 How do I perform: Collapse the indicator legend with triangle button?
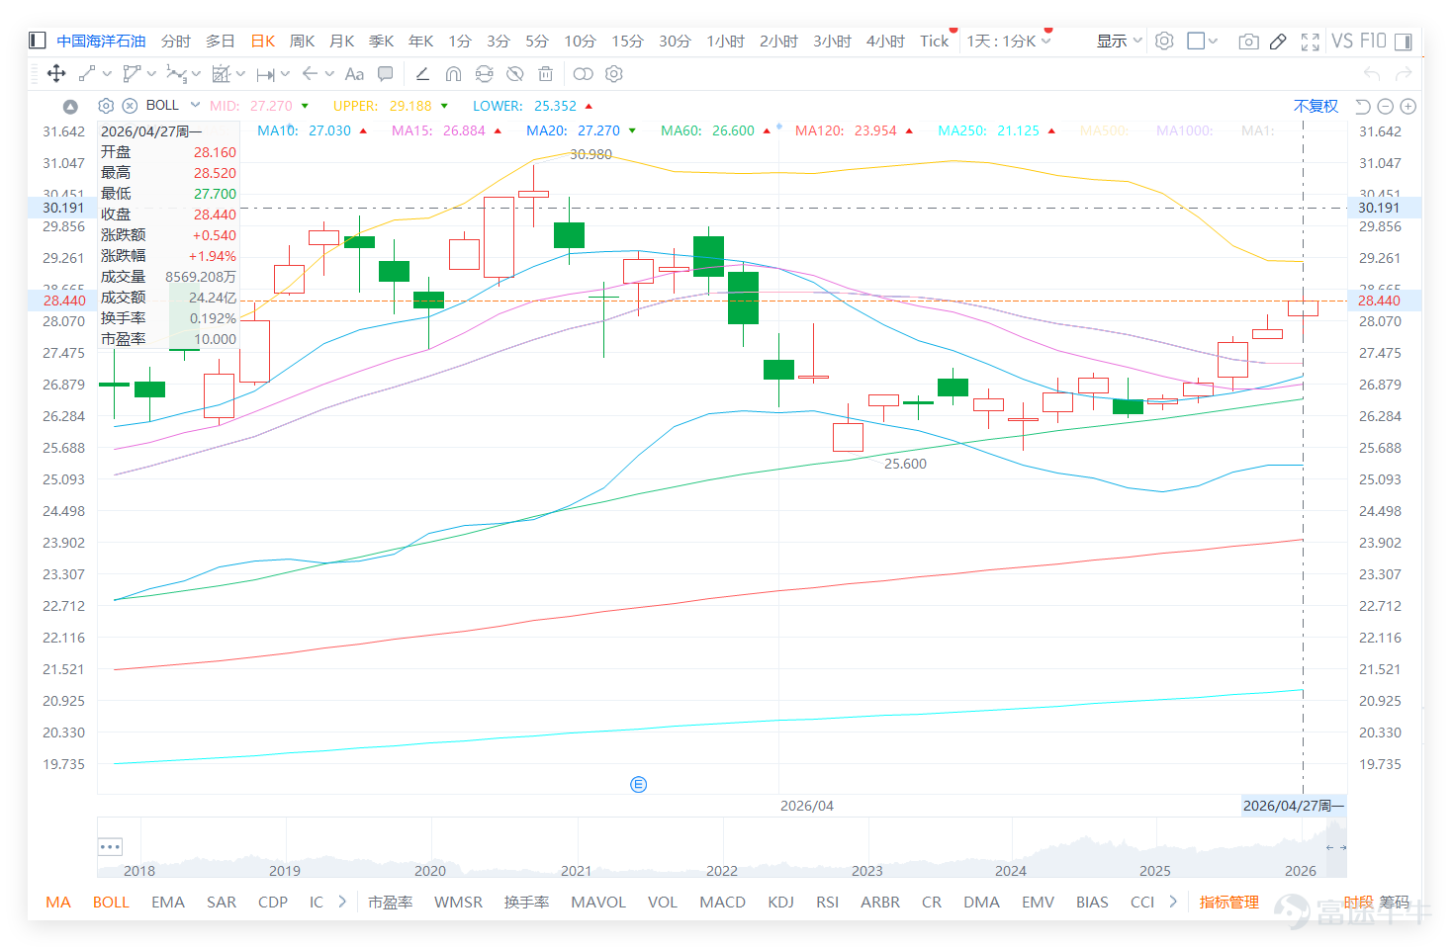point(70,107)
